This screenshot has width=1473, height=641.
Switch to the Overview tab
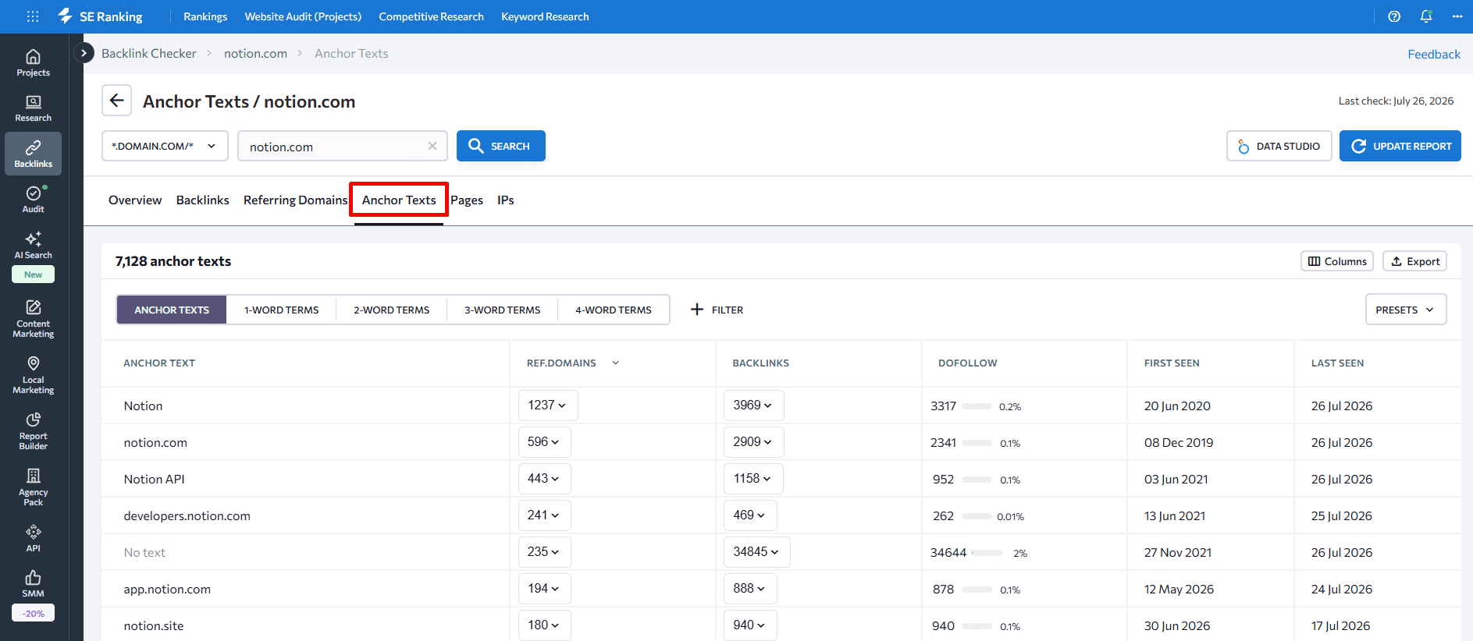[x=135, y=200]
